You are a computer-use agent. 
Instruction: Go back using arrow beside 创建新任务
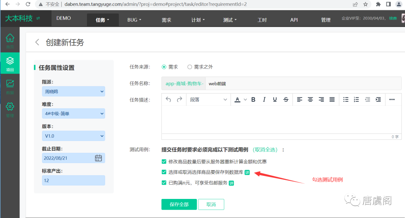point(37,42)
